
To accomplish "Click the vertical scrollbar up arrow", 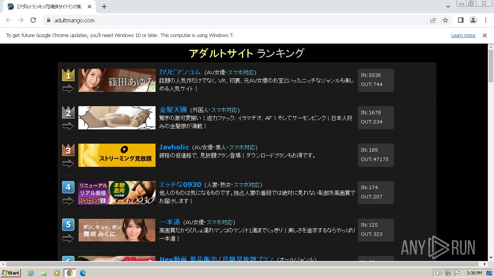I will [491, 46].
